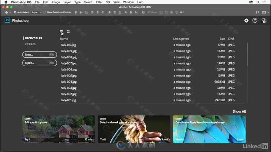Open the Type menu

(77, 2)
